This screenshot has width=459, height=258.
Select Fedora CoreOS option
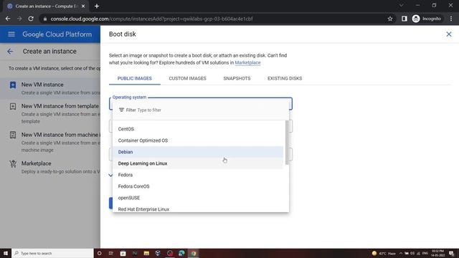198,186
